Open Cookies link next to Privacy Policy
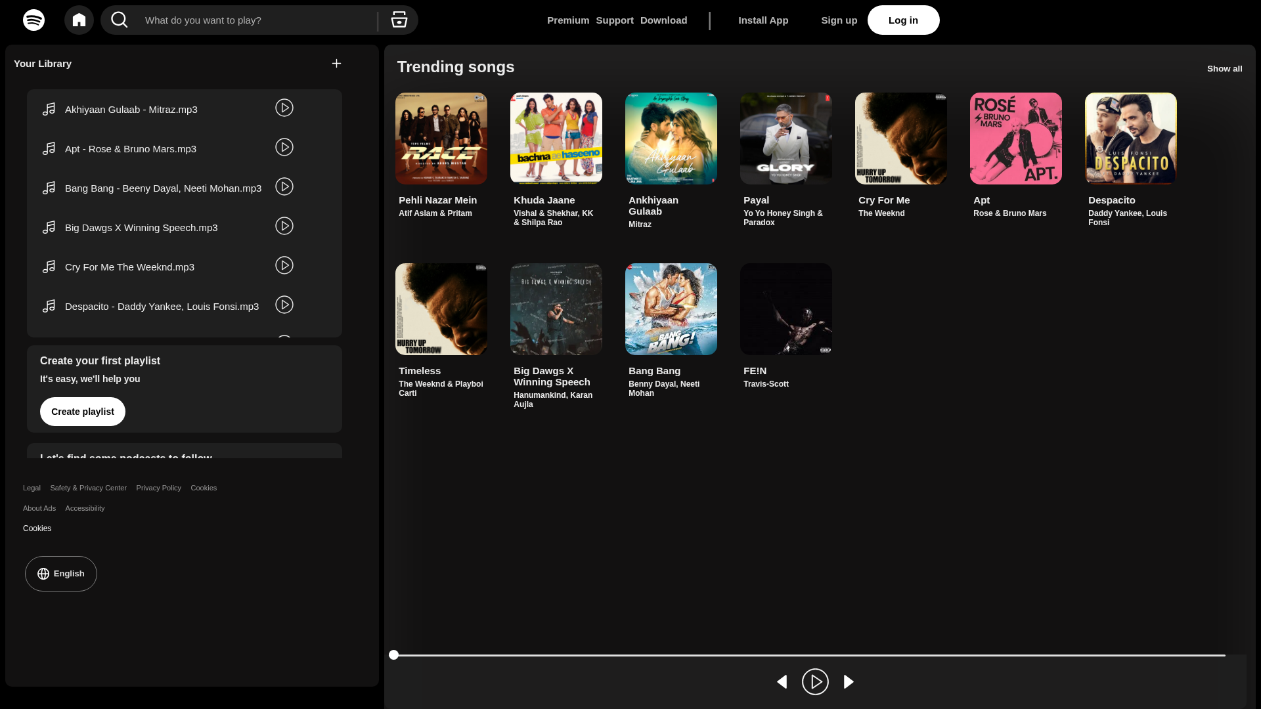 pyautogui.click(x=204, y=488)
